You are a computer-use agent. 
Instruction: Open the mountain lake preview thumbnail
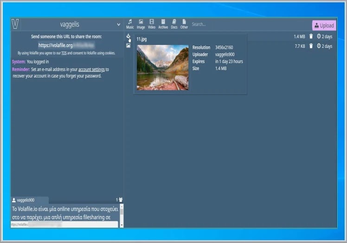(162, 68)
